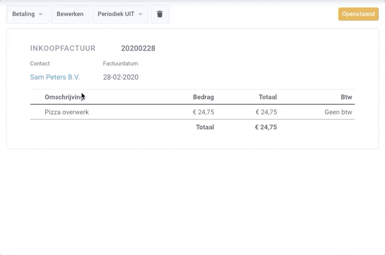
Task: Click the INKOOPFACTUUR heading
Action: coord(62,48)
